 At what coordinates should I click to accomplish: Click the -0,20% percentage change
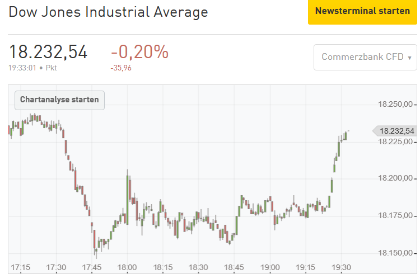[x=139, y=52]
